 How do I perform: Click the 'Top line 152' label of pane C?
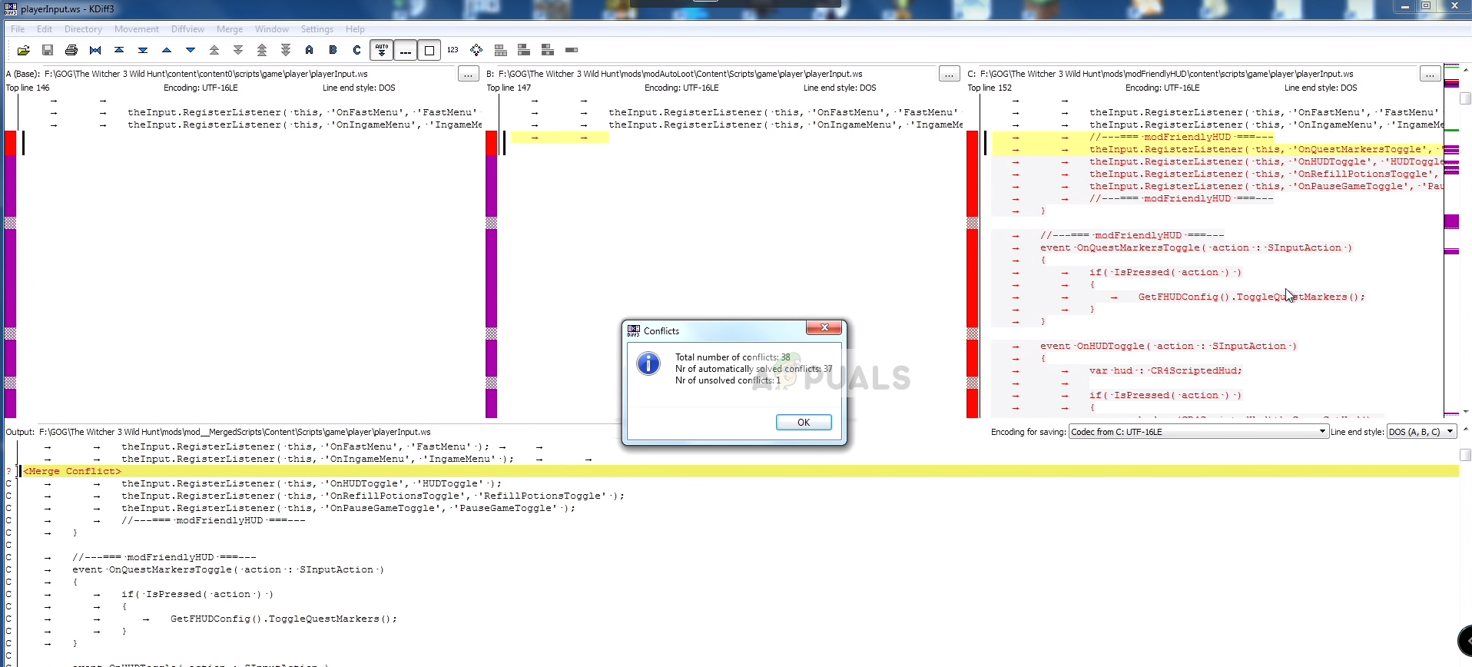990,88
